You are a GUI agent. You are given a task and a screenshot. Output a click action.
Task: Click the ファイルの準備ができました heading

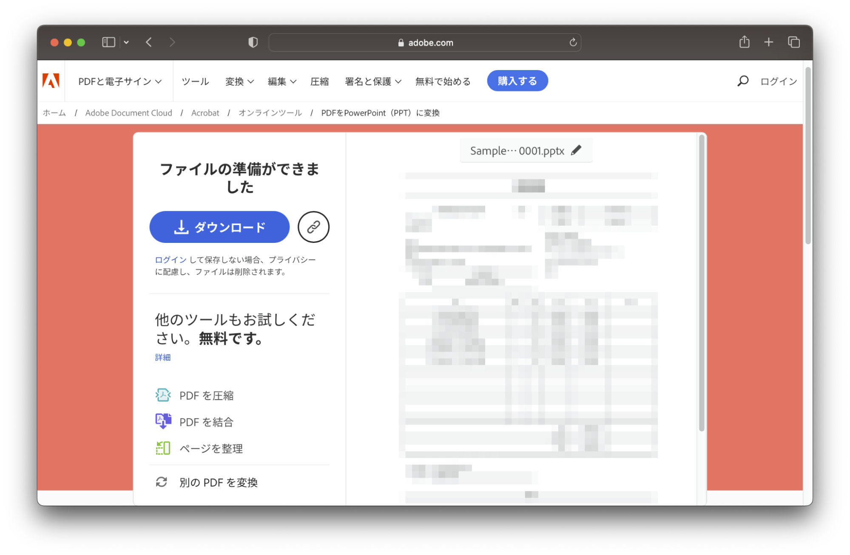pos(239,178)
